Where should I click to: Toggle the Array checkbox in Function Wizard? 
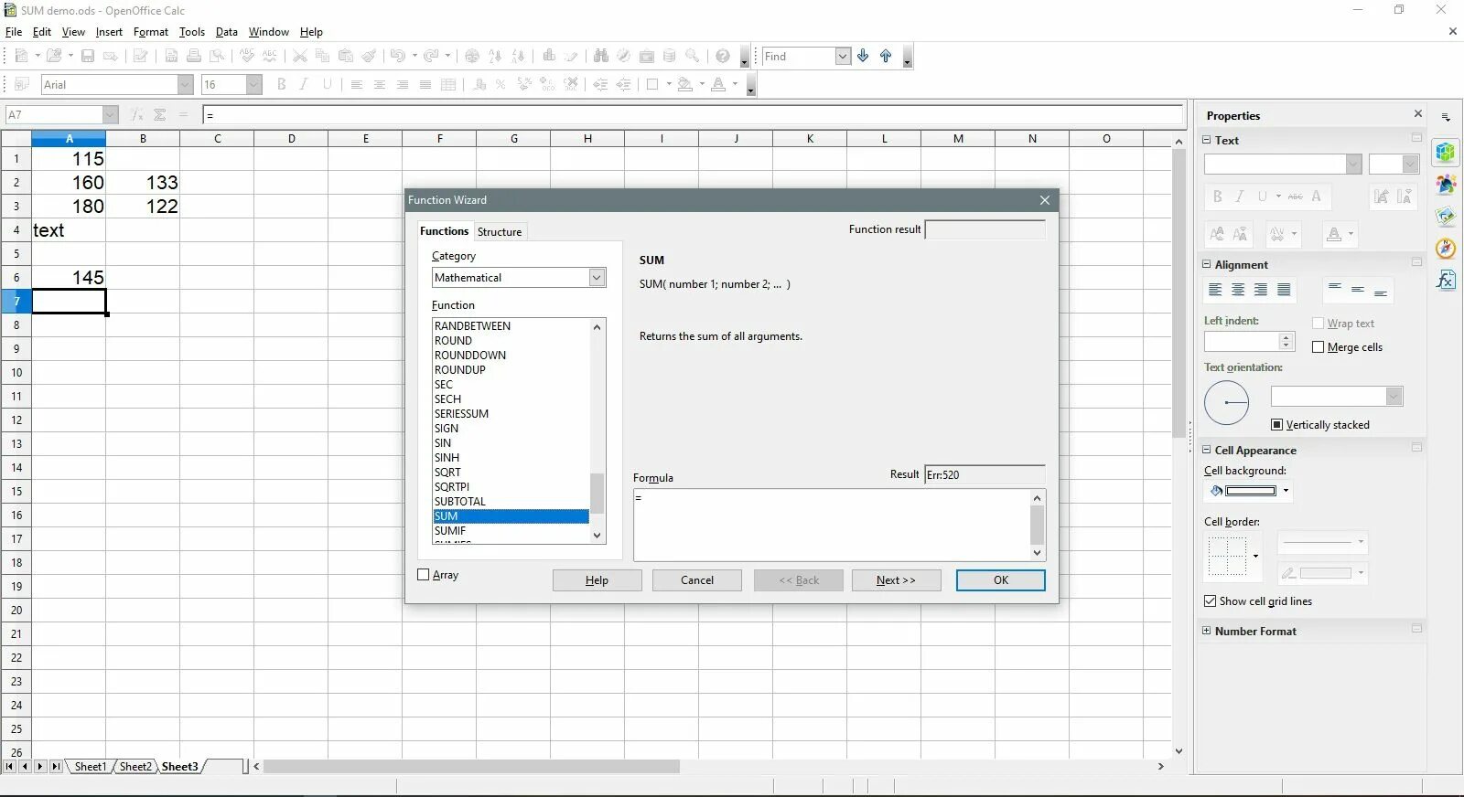423,575
